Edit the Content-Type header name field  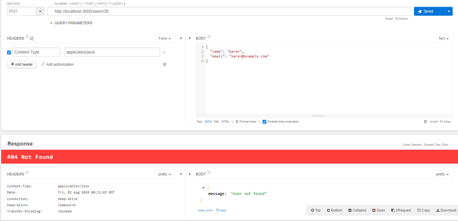click(36, 52)
